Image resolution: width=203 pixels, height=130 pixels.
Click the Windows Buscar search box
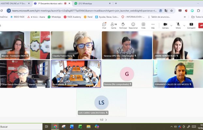(21, 127)
